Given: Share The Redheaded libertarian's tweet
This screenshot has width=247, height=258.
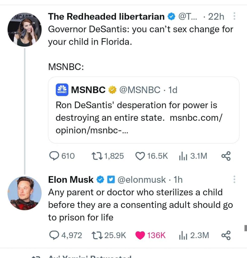Looking at the screenshot, I should (x=226, y=156).
